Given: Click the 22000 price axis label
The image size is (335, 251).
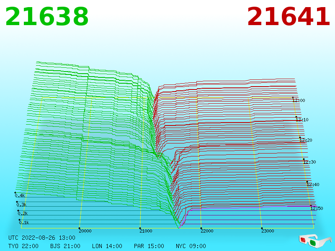Looking at the screenshot, I should tap(207, 231).
